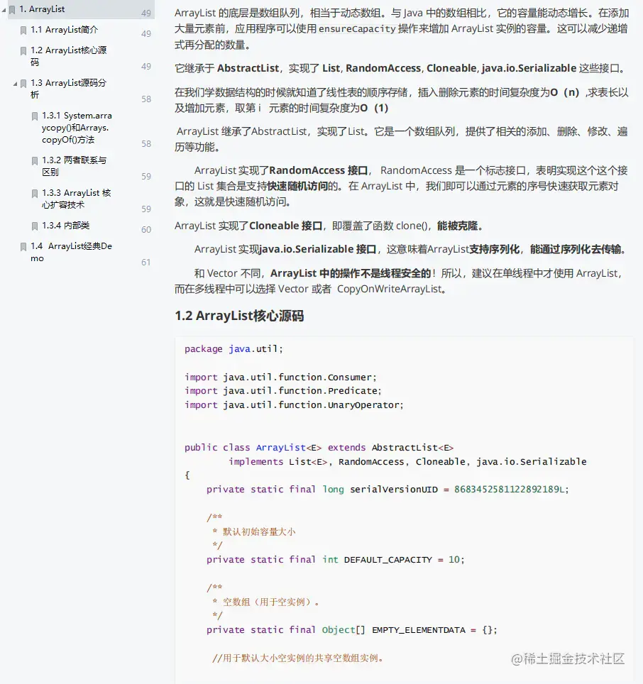Jump to 1.3.1 System.arraycopy()和Arrays.copyOf()方法
The height and width of the screenshot is (684, 643).
point(78,128)
